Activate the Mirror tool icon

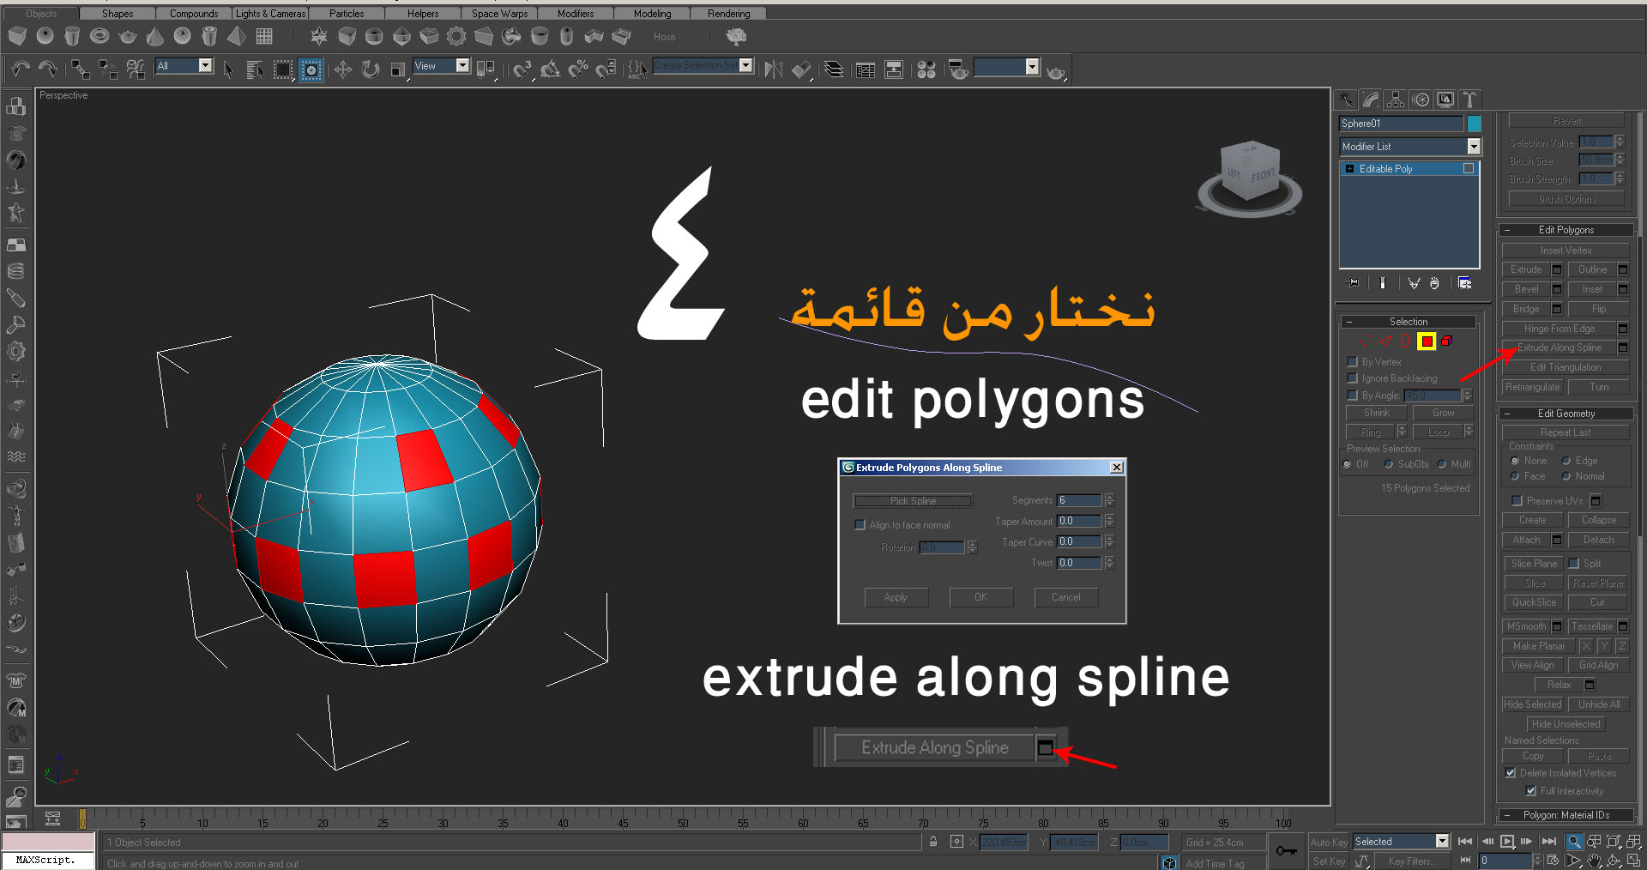pyautogui.click(x=773, y=69)
